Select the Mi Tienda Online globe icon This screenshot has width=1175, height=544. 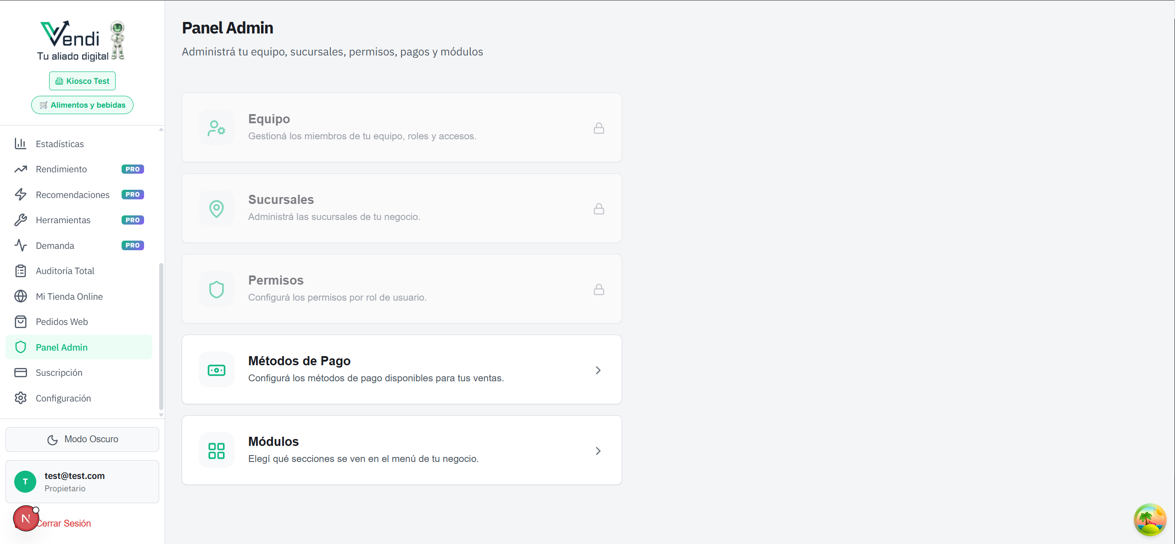pyautogui.click(x=21, y=296)
